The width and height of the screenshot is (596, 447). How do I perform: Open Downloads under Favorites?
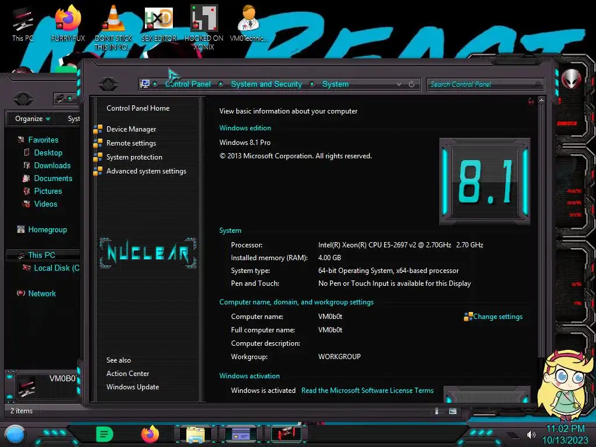point(52,165)
